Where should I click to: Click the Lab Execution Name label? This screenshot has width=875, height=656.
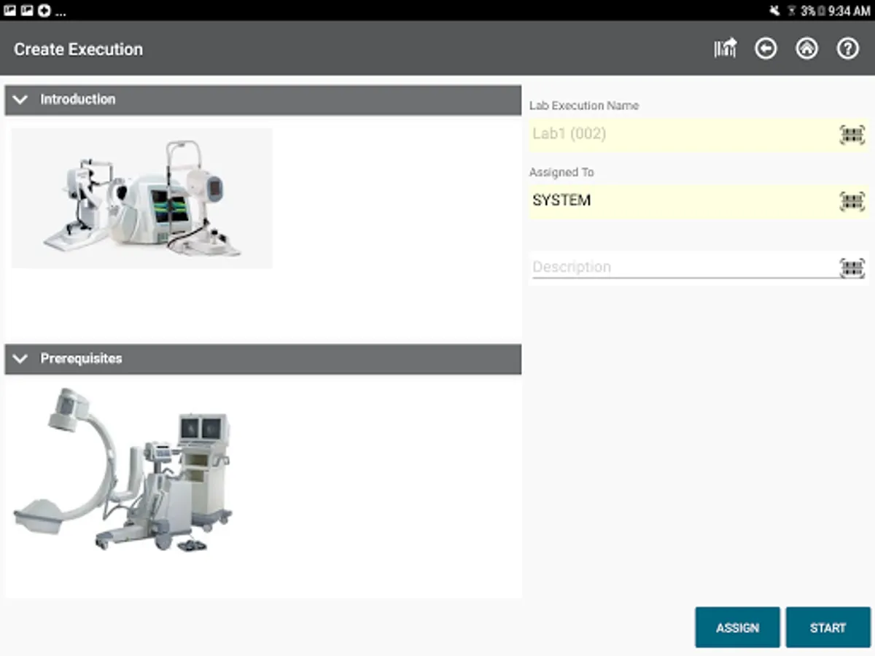(584, 106)
